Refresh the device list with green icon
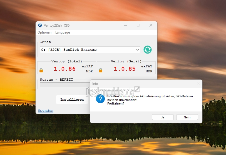 (x=147, y=50)
